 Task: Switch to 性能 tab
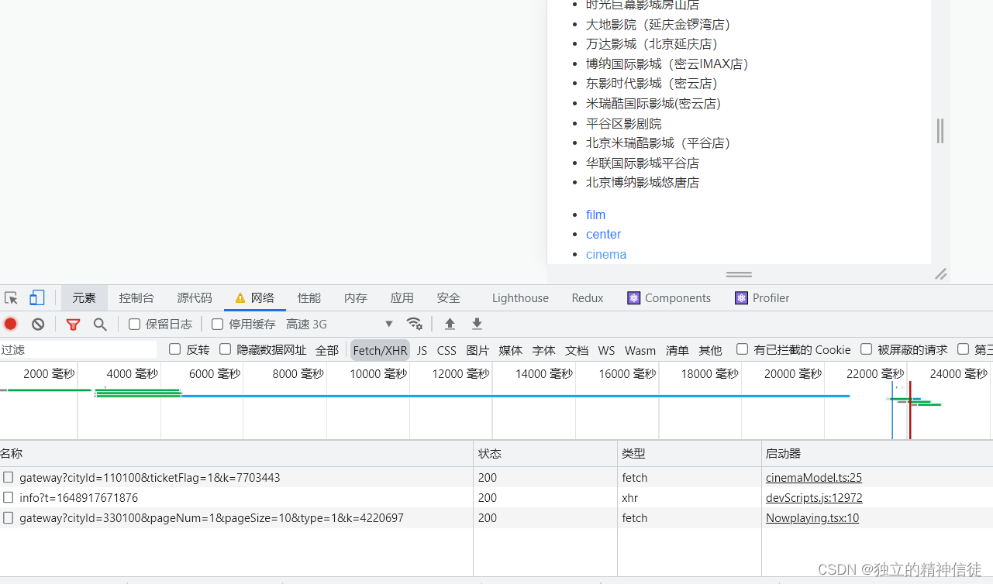coord(309,298)
